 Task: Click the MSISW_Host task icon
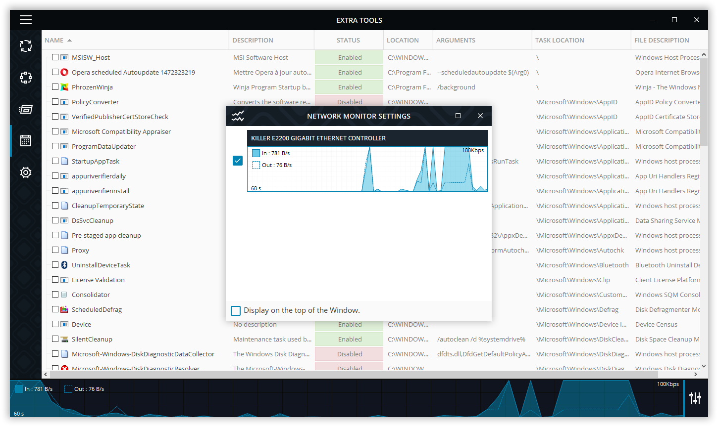[64, 57]
